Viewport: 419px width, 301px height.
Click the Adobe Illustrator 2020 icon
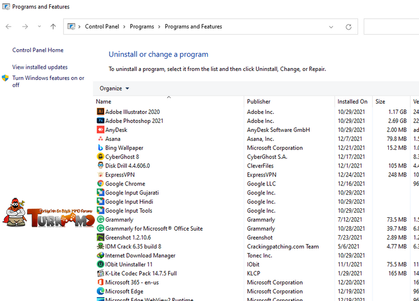point(101,112)
